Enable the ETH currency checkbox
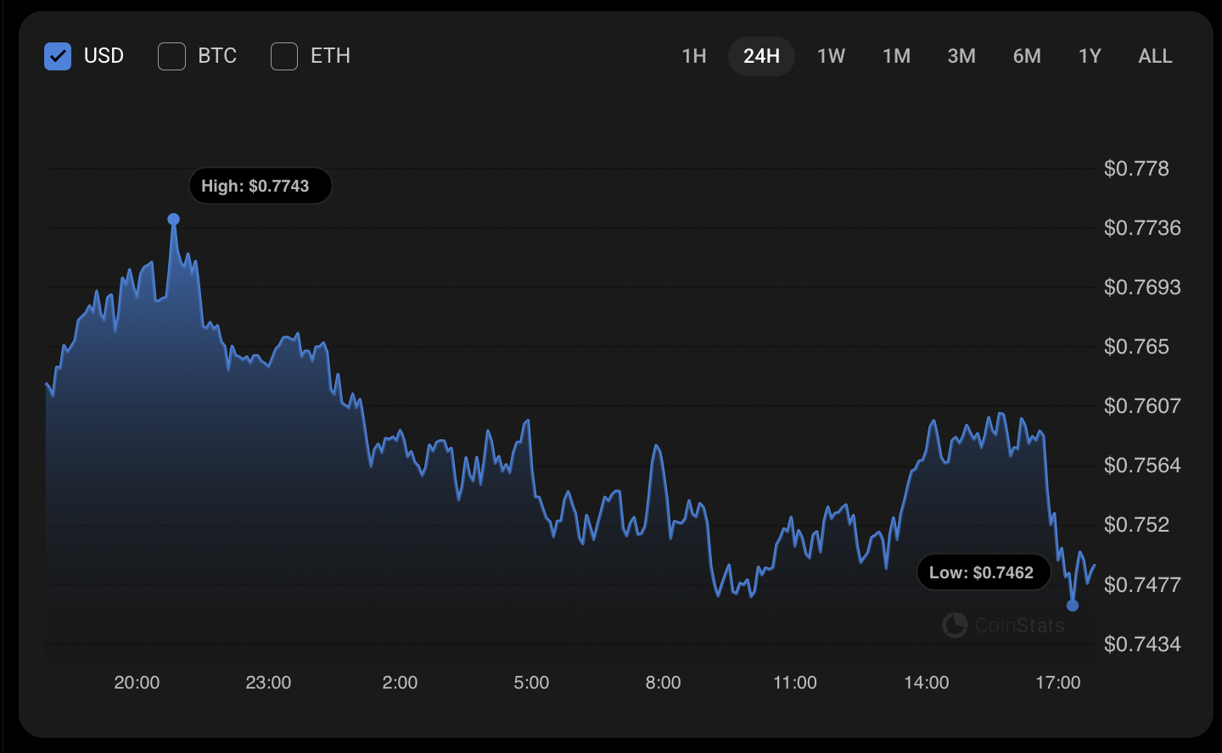This screenshot has width=1222, height=753. coord(284,57)
